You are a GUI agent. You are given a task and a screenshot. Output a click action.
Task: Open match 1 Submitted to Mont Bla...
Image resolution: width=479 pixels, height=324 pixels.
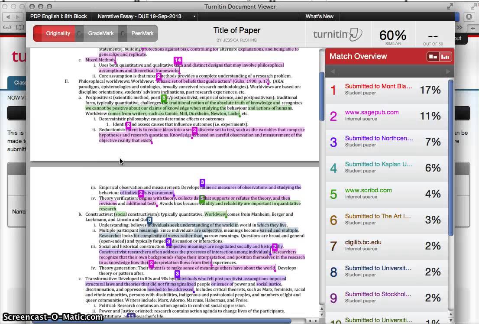pyautogui.click(x=387, y=90)
